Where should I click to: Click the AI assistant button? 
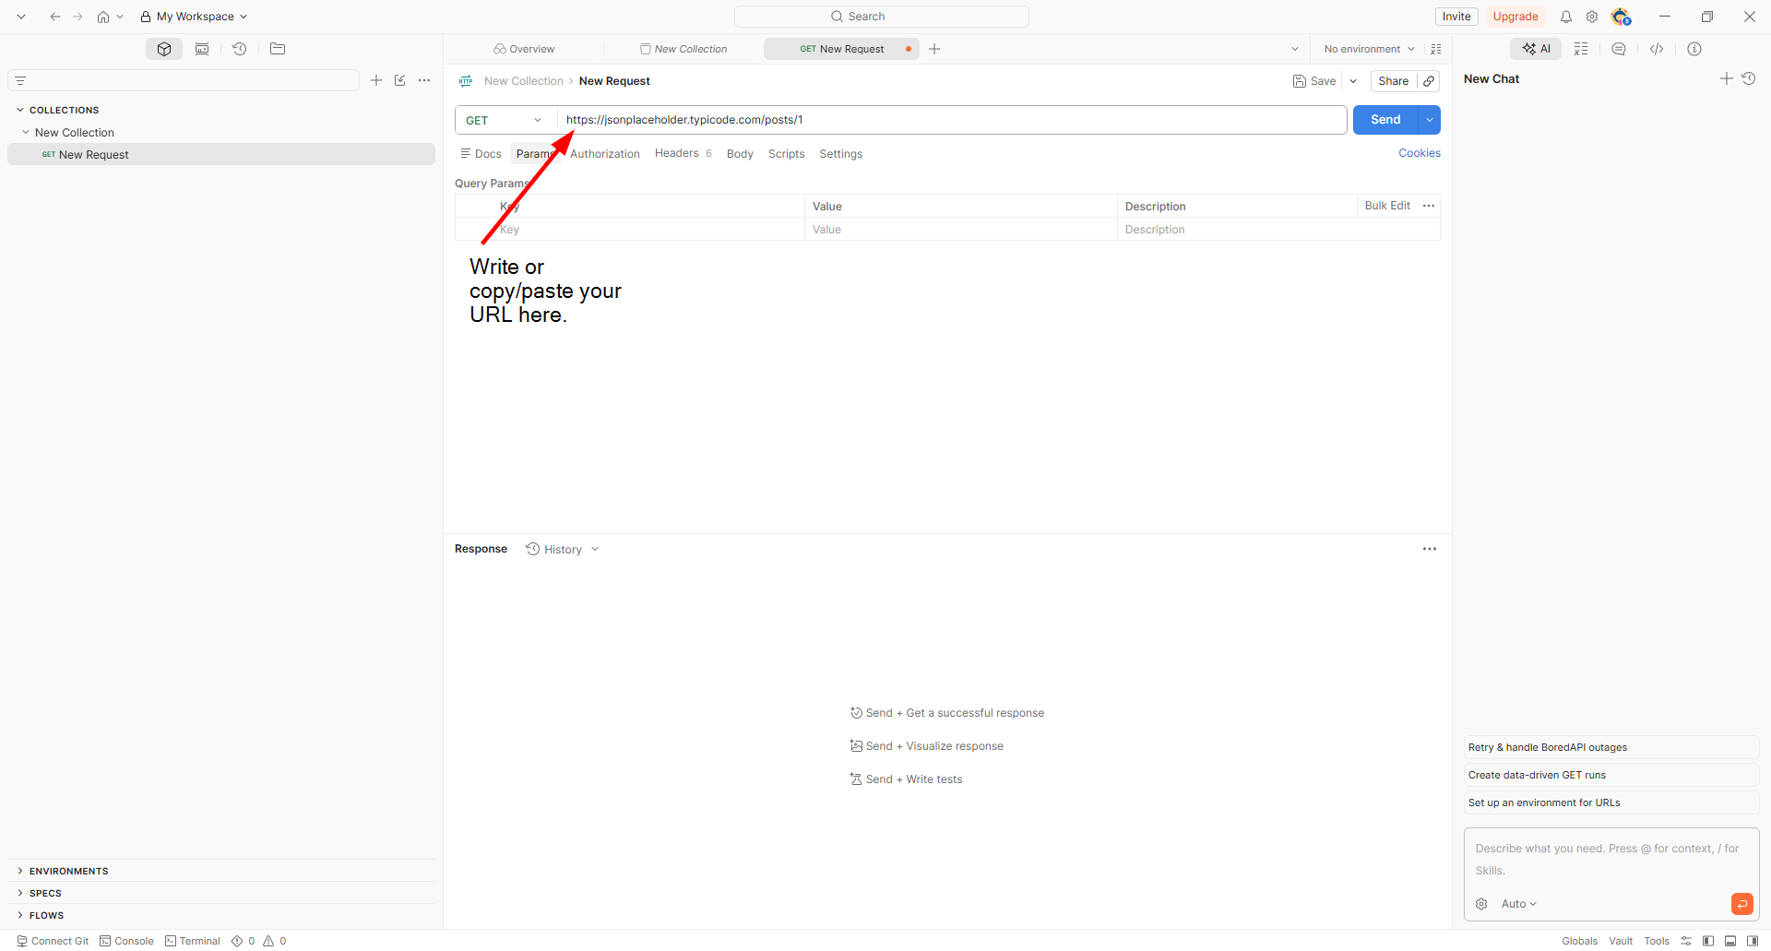(x=1536, y=49)
